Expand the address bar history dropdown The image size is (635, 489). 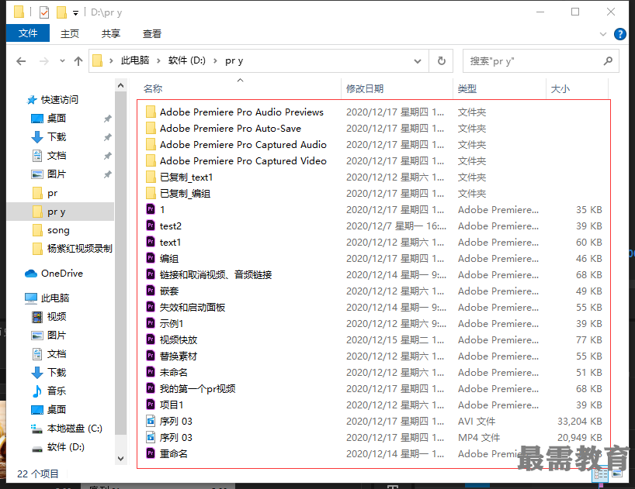pyautogui.click(x=418, y=61)
